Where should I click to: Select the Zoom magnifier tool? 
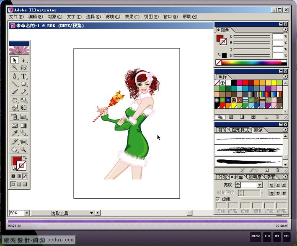click(x=23, y=149)
